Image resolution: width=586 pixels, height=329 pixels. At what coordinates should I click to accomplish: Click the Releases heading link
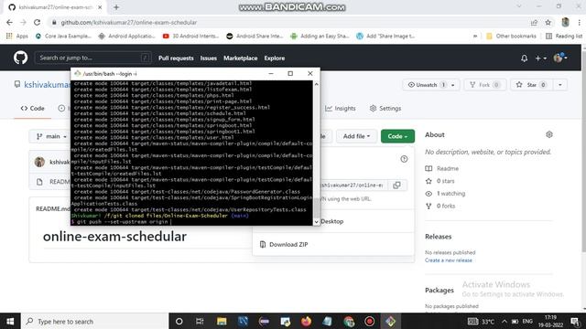(x=438, y=237)
